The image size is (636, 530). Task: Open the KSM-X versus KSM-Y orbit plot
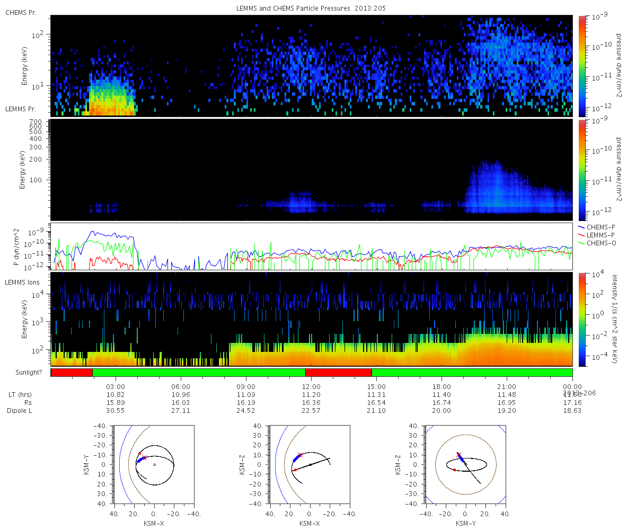pos(154,465)
